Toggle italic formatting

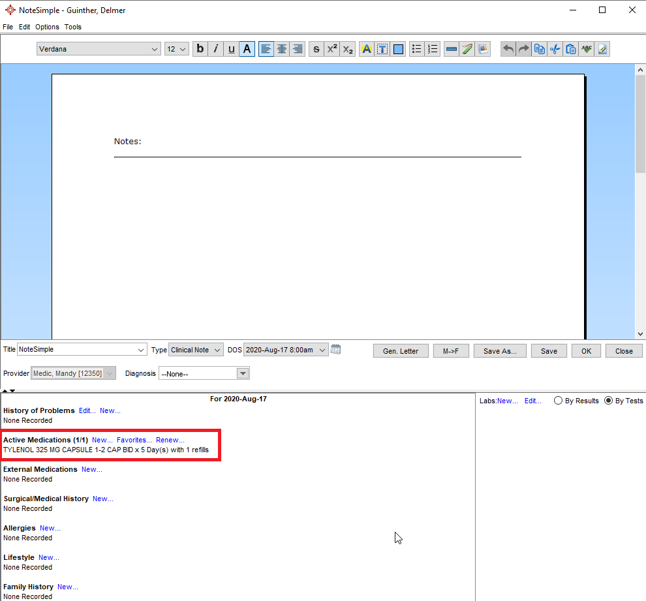point(216,49)
